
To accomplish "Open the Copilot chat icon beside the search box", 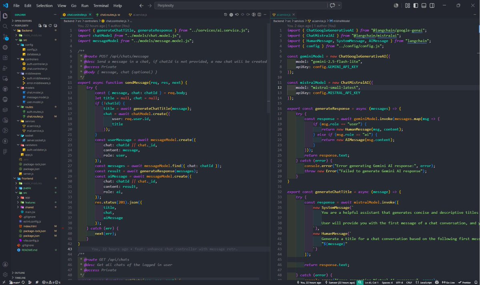I will (332, 6).
